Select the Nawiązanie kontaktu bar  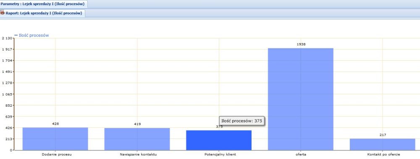(137, 139)
